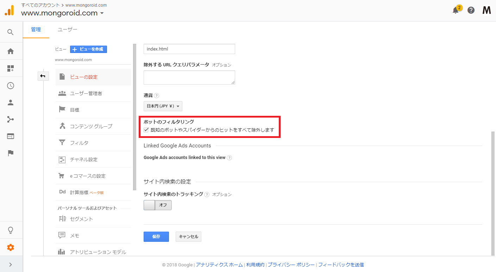Open Discover lightbulb icon
The image size is (496, 272).
coord(11,230)
